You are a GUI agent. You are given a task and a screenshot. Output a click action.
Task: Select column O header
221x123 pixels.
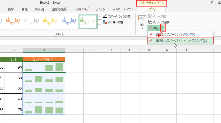click(186, 50)
